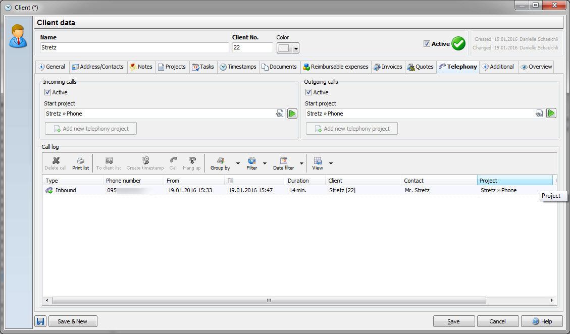Expand the Group by dropdown arrow

tap(238, 163)
